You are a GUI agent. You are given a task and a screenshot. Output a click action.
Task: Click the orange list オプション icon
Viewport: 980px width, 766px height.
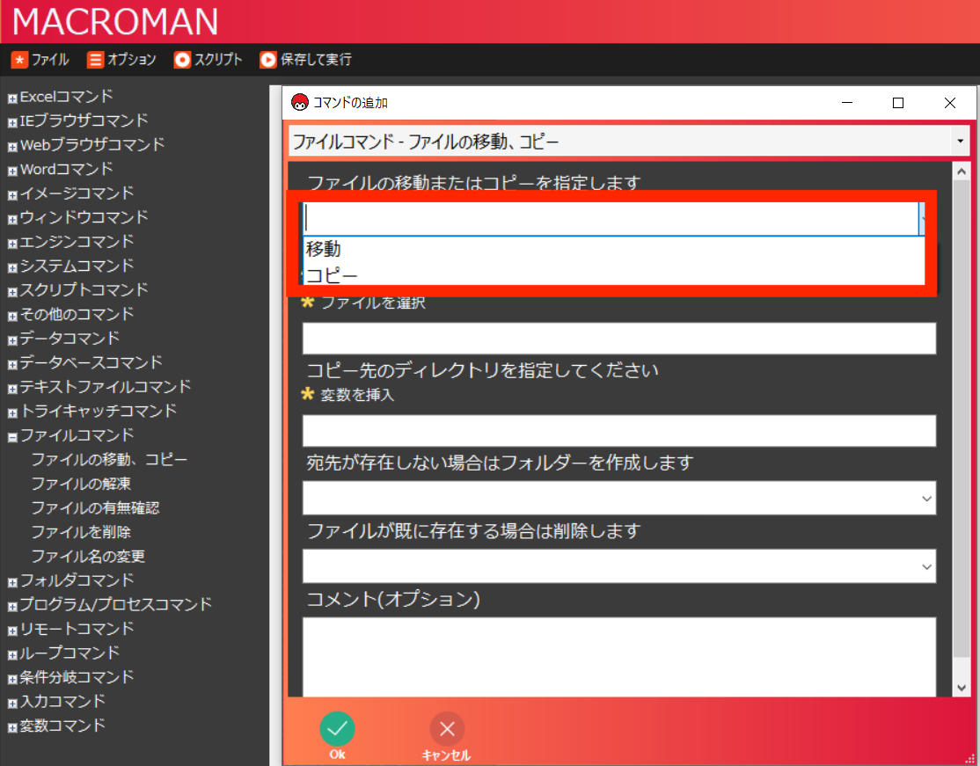[95, 59]
